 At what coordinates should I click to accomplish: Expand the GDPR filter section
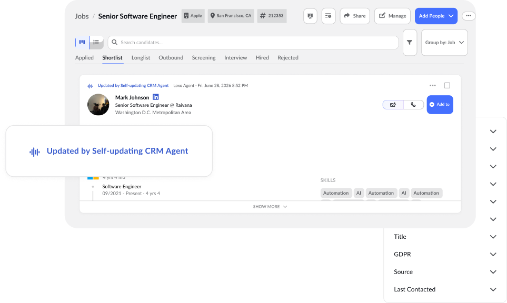pyautogui.click(x=445, y=254)
